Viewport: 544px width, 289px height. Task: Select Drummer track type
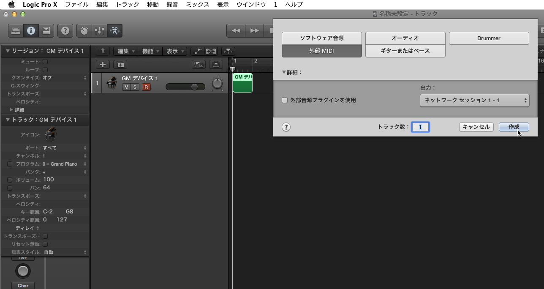coord(489,38)
